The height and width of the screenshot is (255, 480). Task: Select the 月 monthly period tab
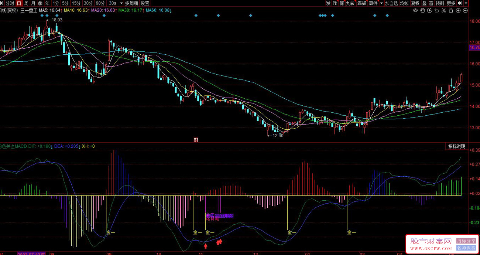[33, 3]
